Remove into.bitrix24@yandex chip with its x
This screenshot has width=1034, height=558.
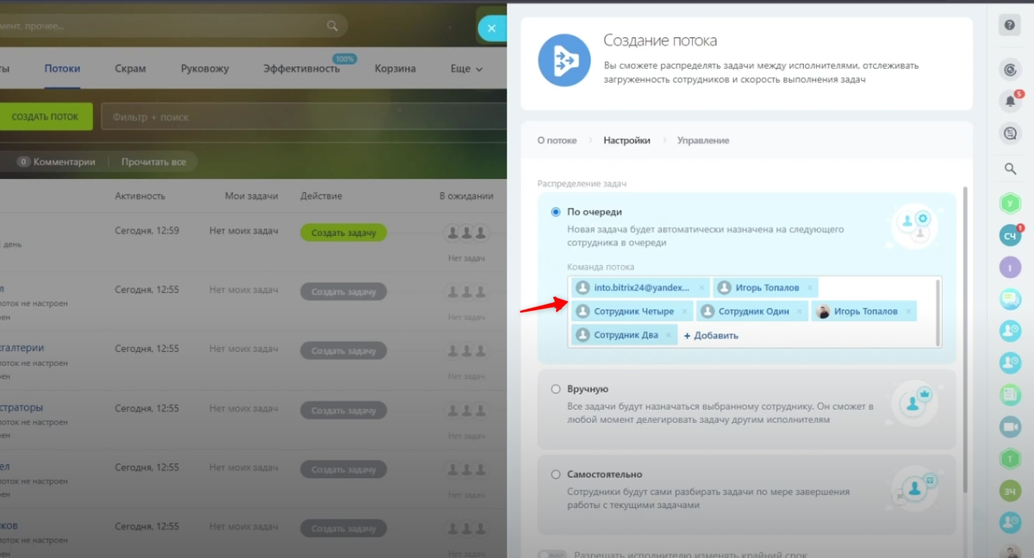[701, 288]
